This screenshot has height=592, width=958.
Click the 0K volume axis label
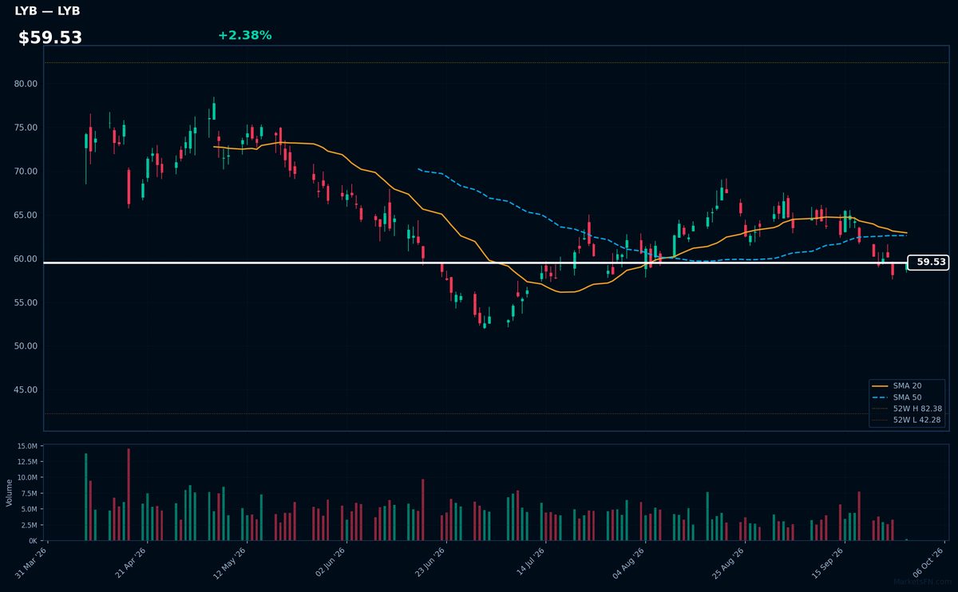point(32,541)
